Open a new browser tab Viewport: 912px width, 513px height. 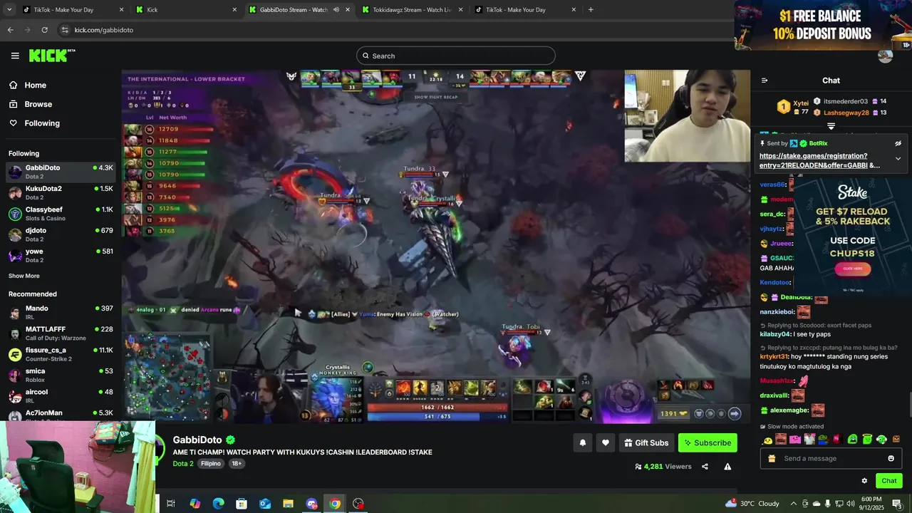tap(591, 10)
